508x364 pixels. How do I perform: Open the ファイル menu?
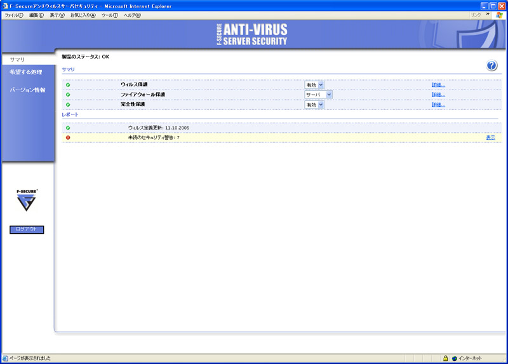click(15, 15)
